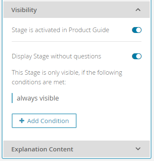The width and height of the screenshot is (154, 161).
Task: Disable the Stage is activated in Product Guide switch
Action: point(137,30)
